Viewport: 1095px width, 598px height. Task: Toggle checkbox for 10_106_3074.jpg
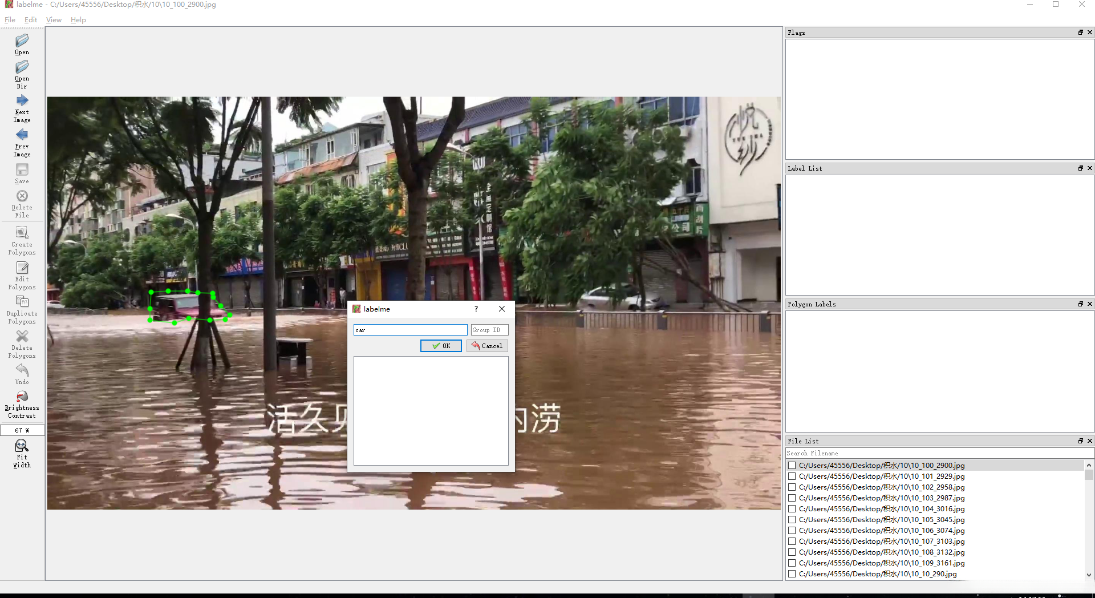click(x=792, y=531)
